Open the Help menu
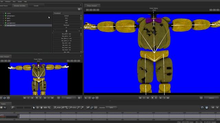Image resolution: width=220 pixels, height=123 pixels. 25,1
